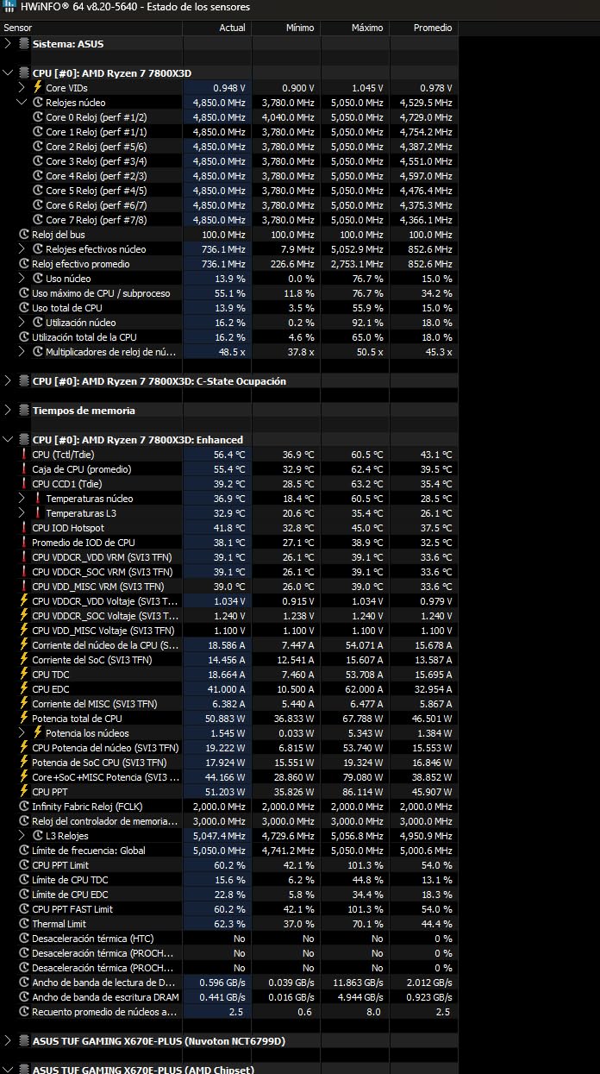Click the thermometer icon beside CPU (Tctl/Tdie)

(x=24, y=454)
